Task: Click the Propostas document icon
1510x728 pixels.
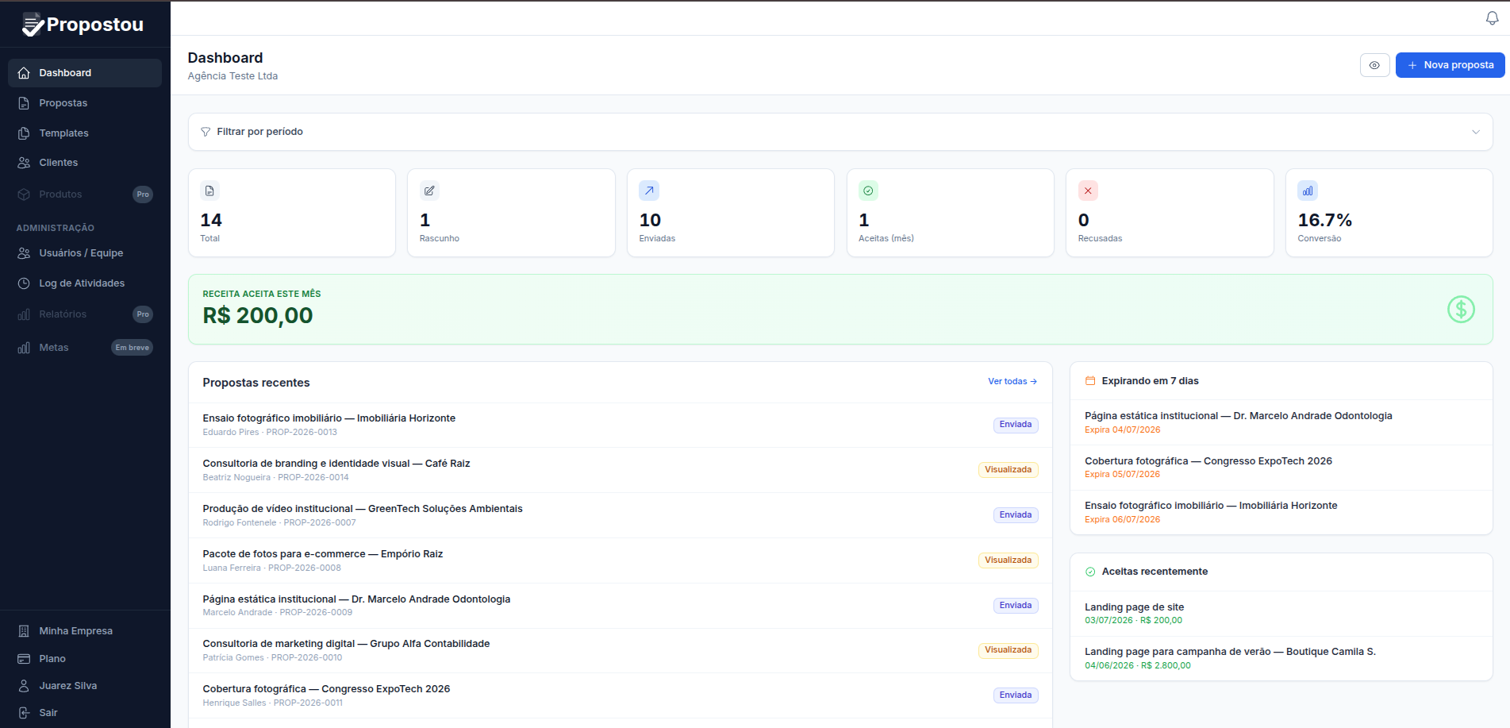Action: click(24, 103)
